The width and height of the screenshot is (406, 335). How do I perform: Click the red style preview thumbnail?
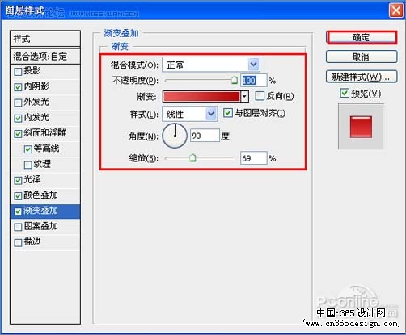point(361,127)
